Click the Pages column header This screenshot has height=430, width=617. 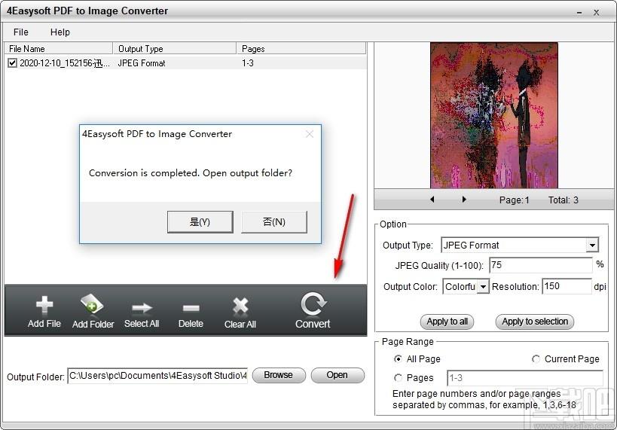click(301, 49)
